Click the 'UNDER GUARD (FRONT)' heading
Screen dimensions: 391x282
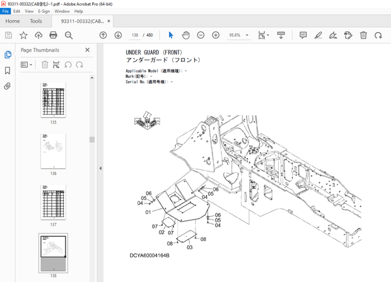[x=154, y=52]
